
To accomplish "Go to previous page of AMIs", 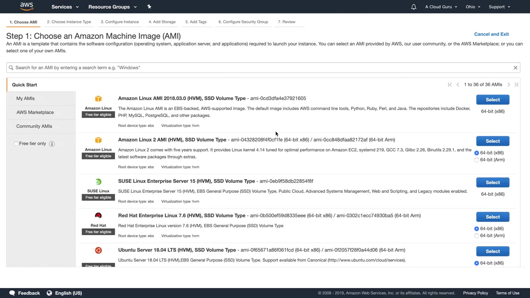I will tap(458, 84).
